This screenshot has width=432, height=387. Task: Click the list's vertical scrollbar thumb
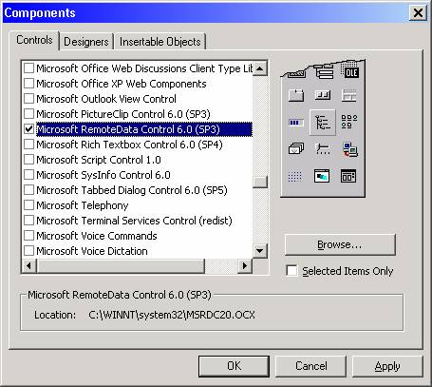(260, 182)
